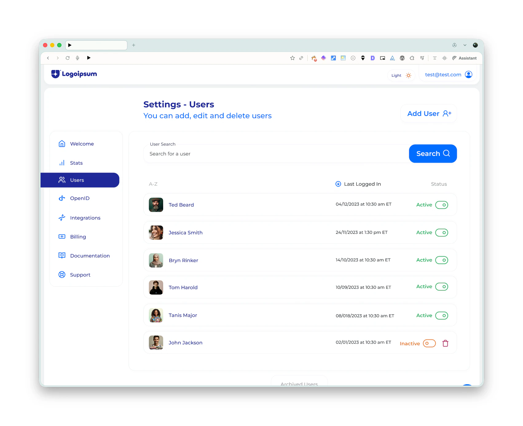The image size is (523, 426).
Task: Open Jessica Smith's user name link
Action: pyautogui.click(x=186, y=233)
